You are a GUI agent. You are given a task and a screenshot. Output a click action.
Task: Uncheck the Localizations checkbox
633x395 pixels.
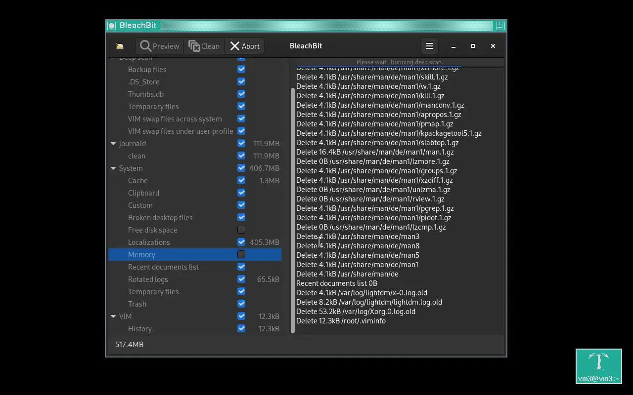pyautogui.click(x=241, y=242)
